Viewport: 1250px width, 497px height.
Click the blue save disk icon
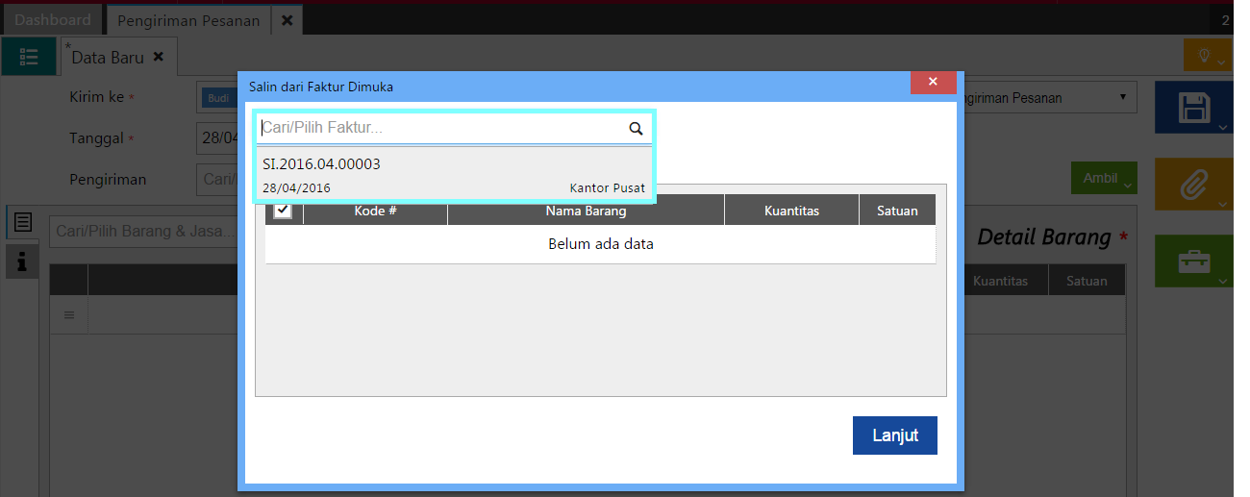click(x=1193, y=107)
